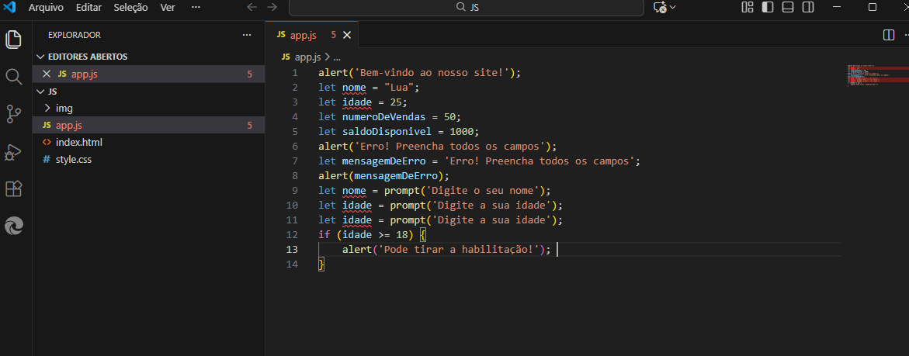Close the app.js editor tab
Viewport: 909px width, 356px height.
346,35
